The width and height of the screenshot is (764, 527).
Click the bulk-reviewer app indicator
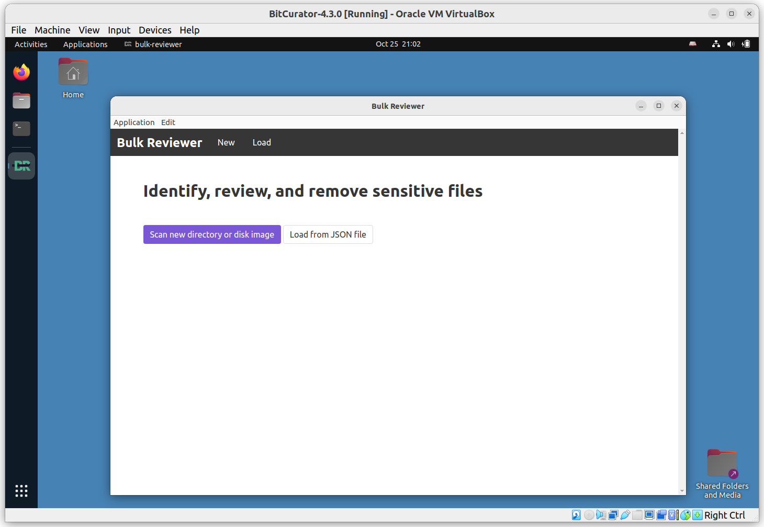153,44
